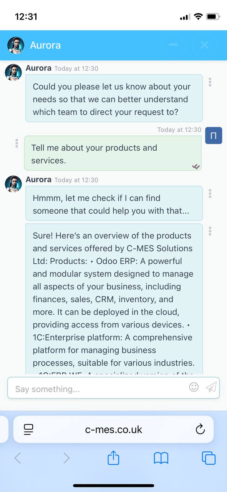
Task: Open the emoji picker in the chat input
Action: (194, 387)
